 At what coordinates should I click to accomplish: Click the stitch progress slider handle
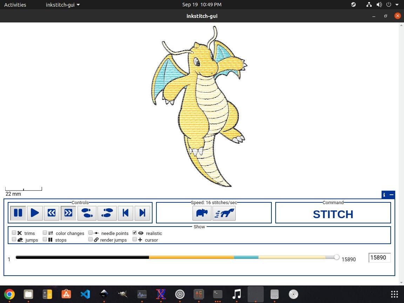click(x=336, y=257)
